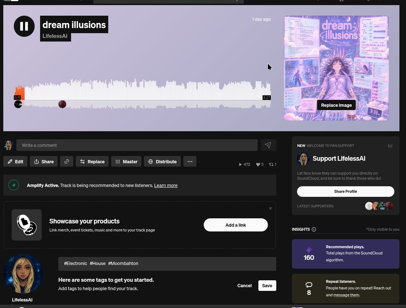The height and width of the screenshot is (308, 406).
Task: Open the LifelessAI artist link under title
Action: (x=55, y=36)
